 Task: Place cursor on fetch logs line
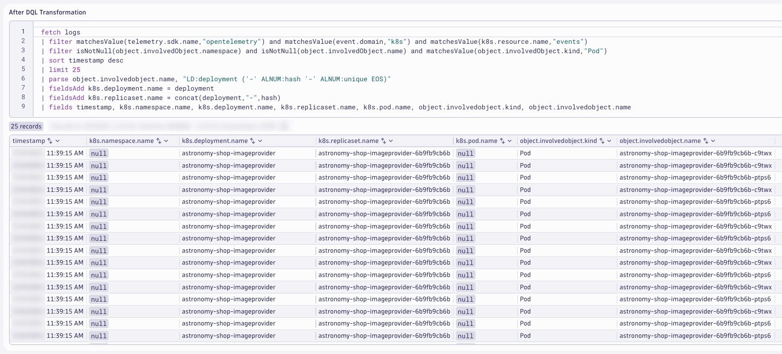tap(61, 32)
